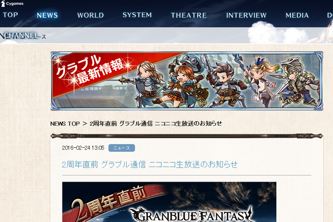Screen dimensions: 333x222
Task: Click the red-haired goggles character on banner
Action: click(185, 82)
